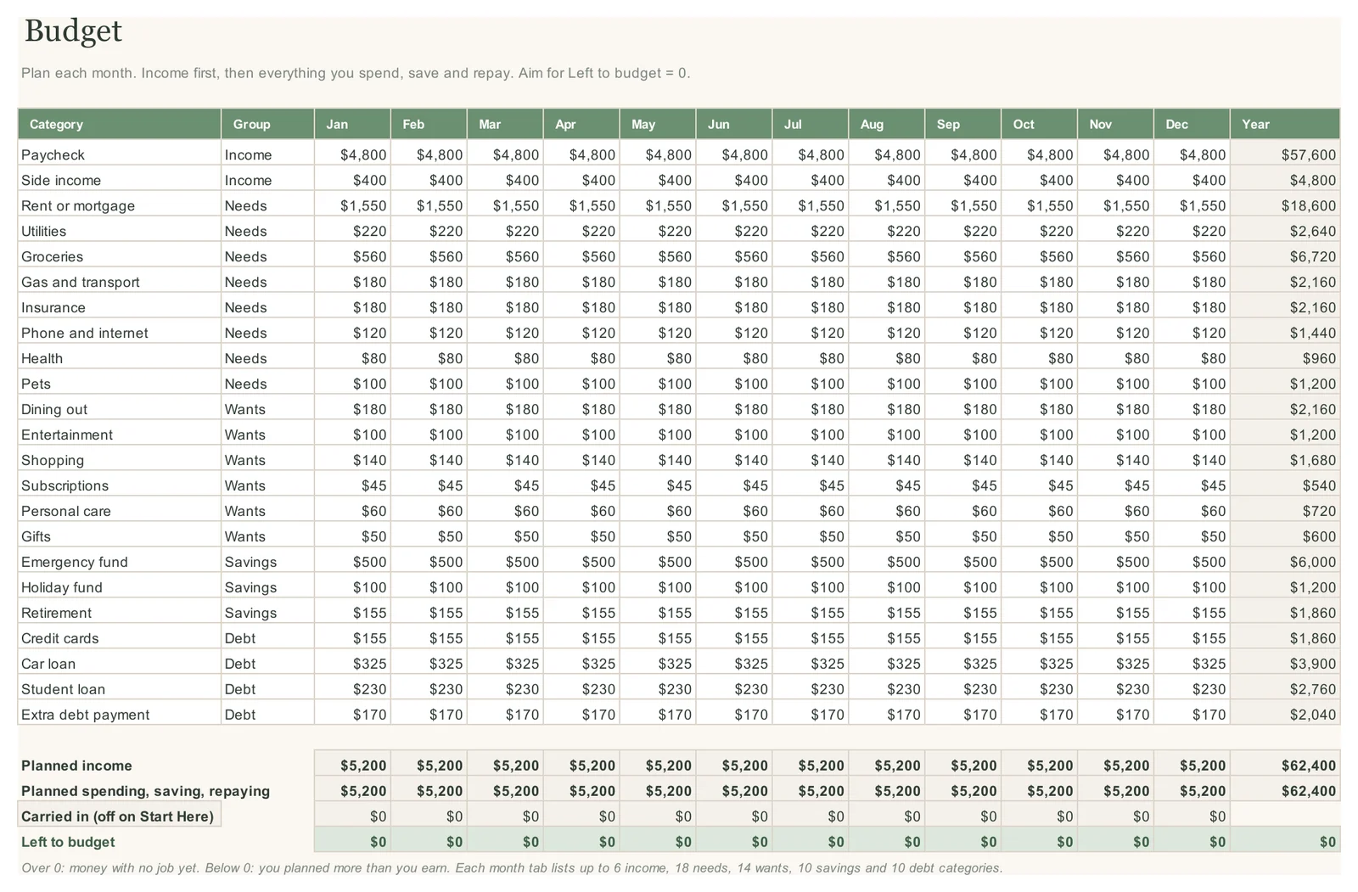Click the Retirement category cell
1358x892 pixels.
[120, 613]
